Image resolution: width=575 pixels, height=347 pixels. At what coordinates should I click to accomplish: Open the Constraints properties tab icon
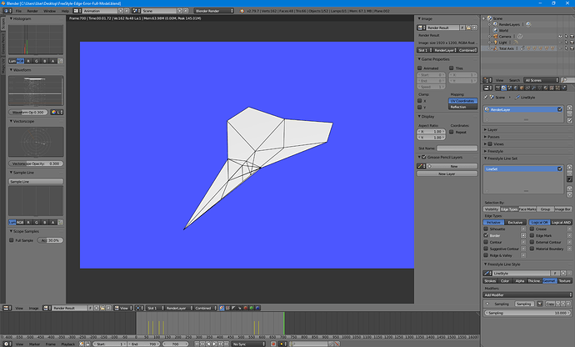click(527, 88)
